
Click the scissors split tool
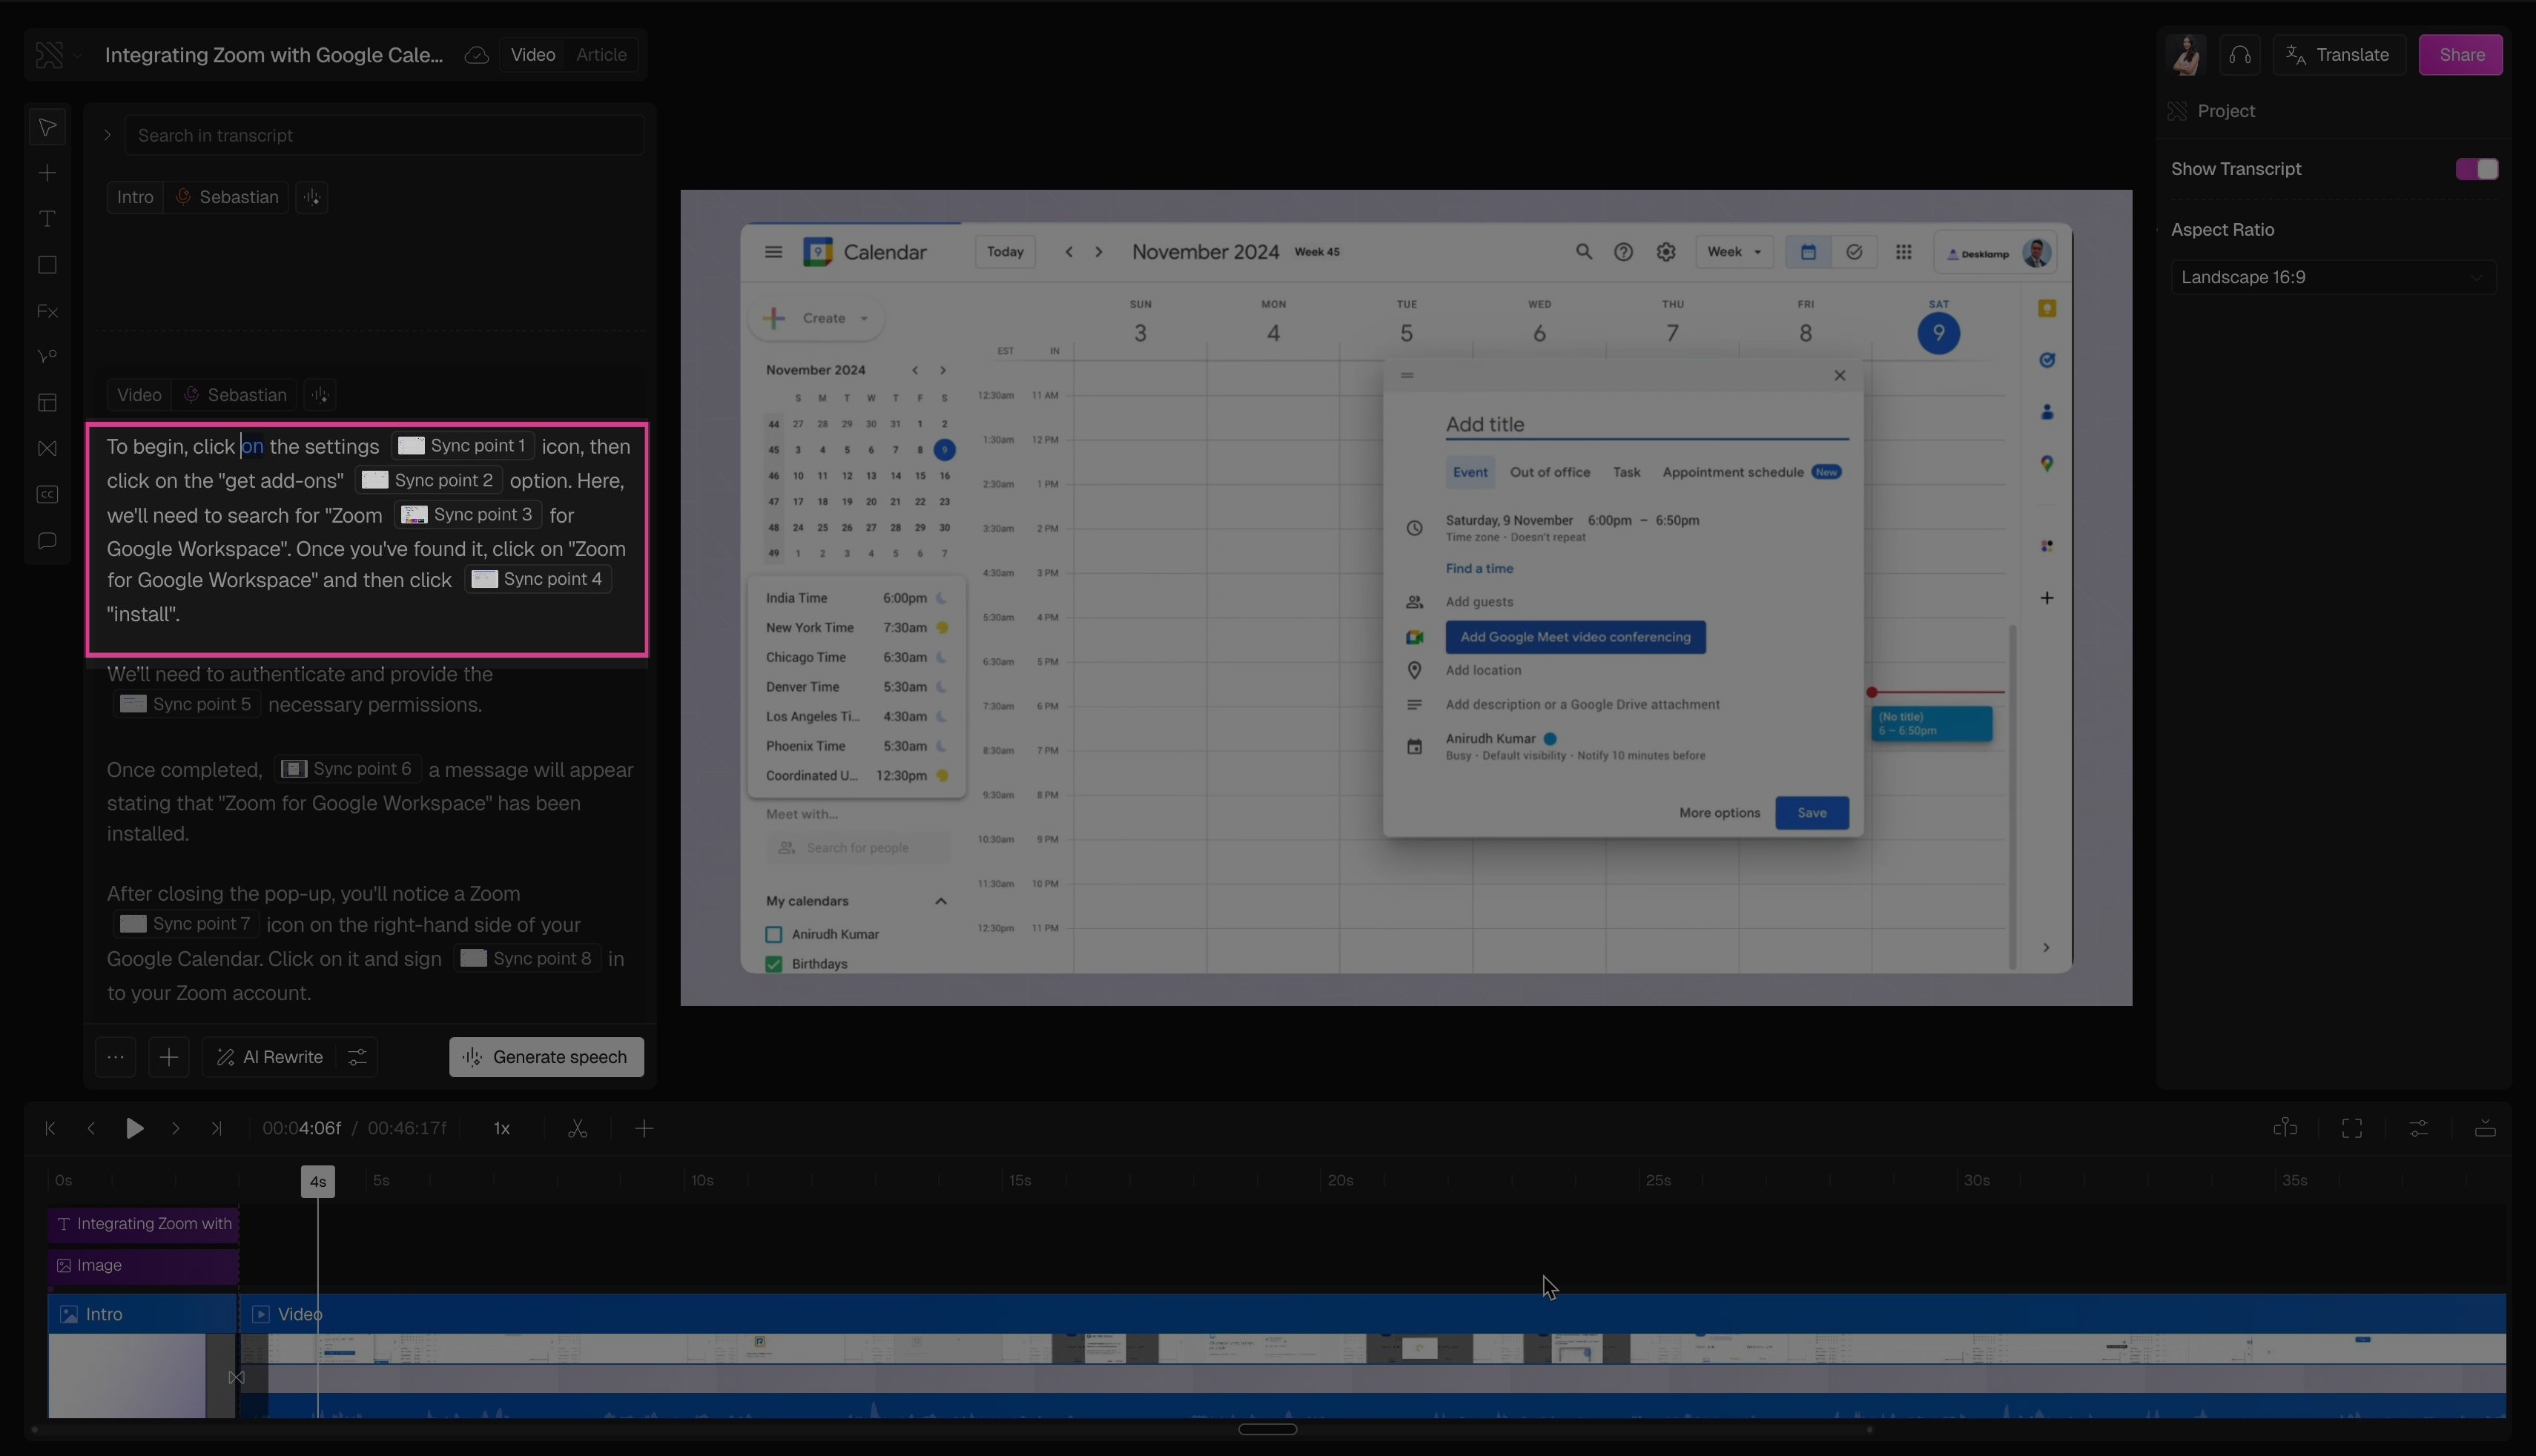pos(577,1128)
